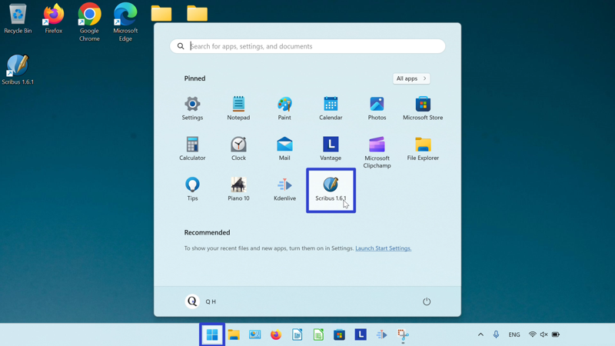Viewport: 615px width, 346px height.
Task: Expand the All apps list
Action: [411, 78]
